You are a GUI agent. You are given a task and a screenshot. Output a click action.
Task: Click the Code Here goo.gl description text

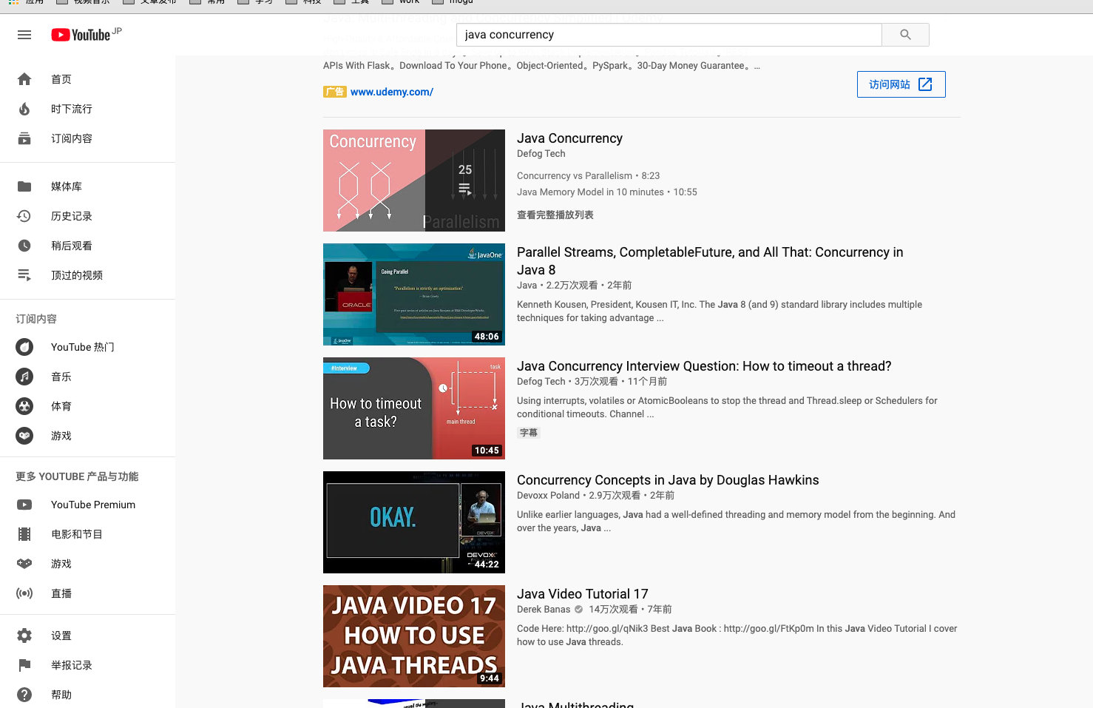coord(737,635)
